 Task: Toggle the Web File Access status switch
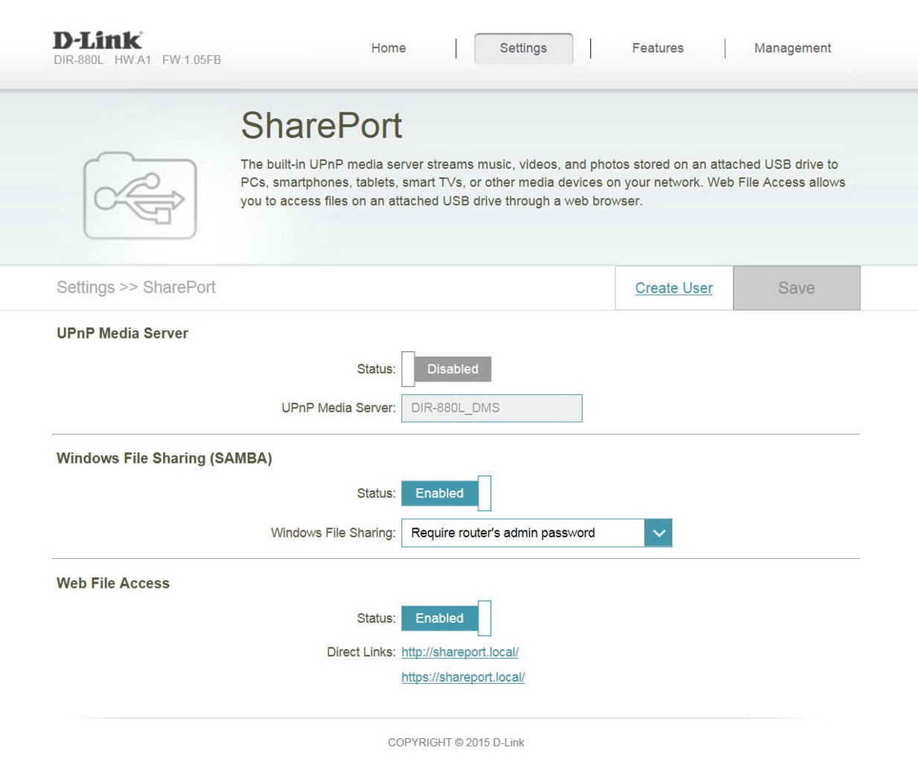click(x=446, y=618)
